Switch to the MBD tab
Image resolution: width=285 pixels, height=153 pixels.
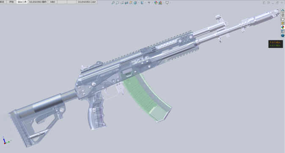(x=52, y=2)
